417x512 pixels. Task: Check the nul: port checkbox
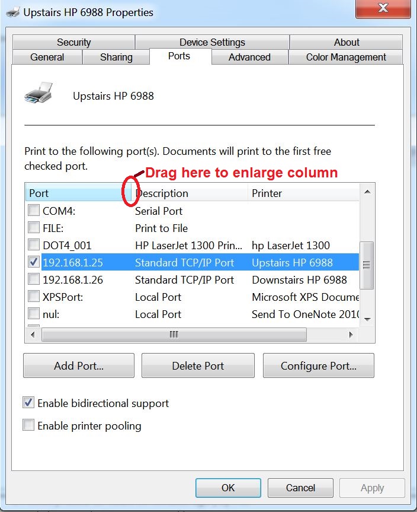point(34,313)
